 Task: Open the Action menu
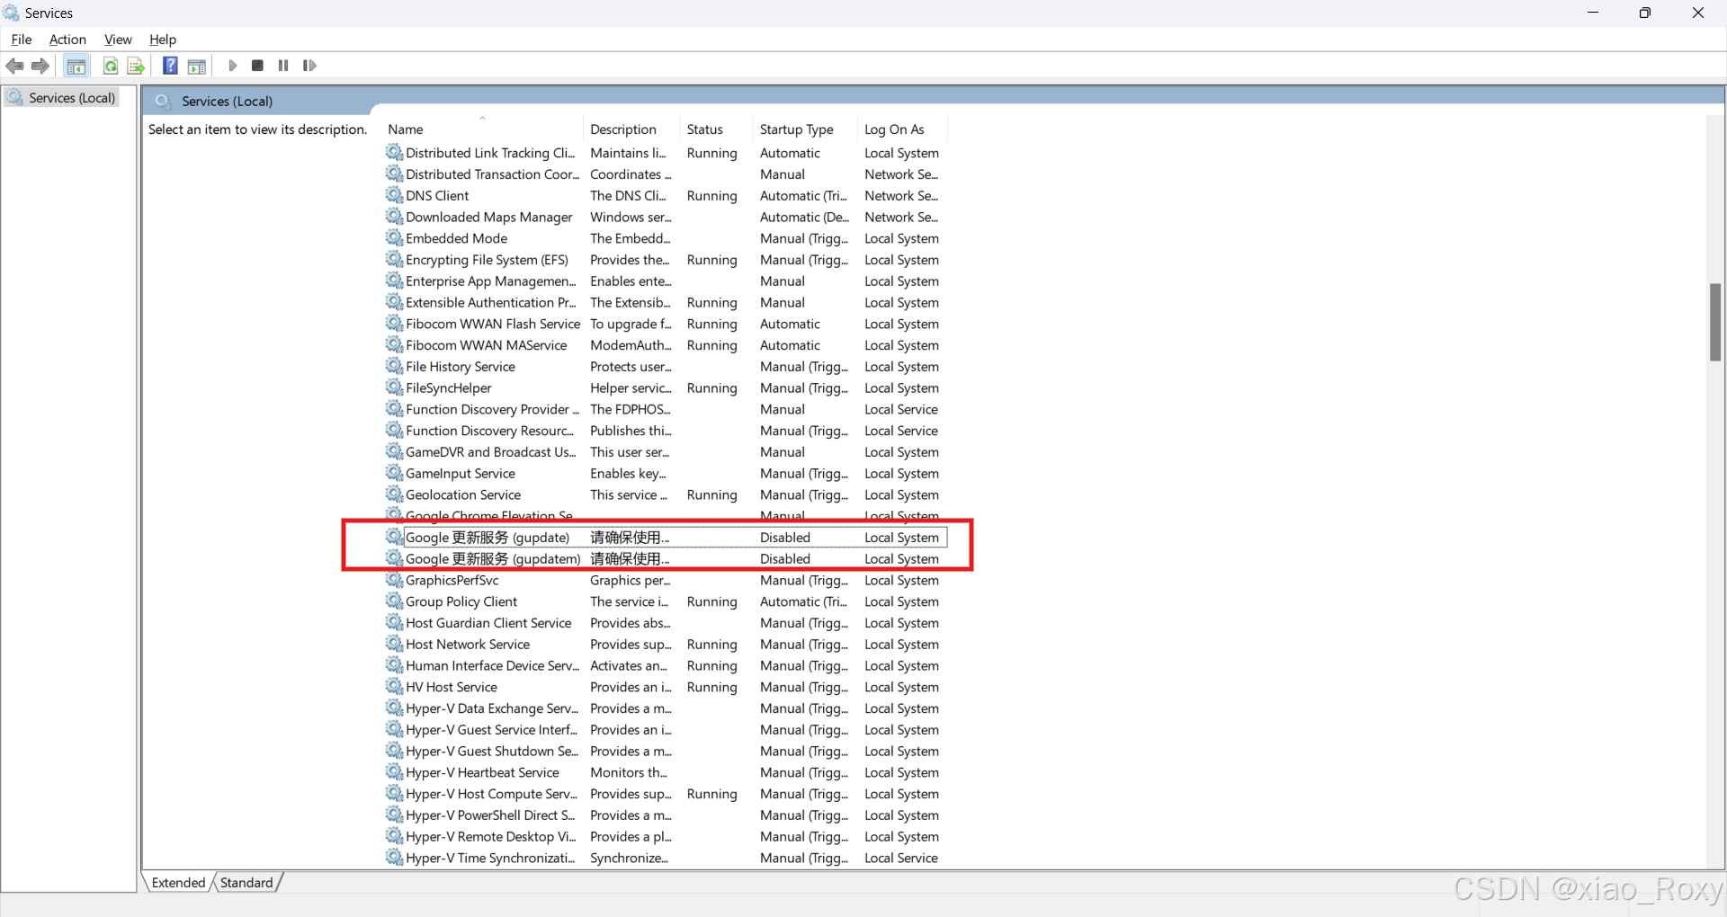click(x=67, y=40)
